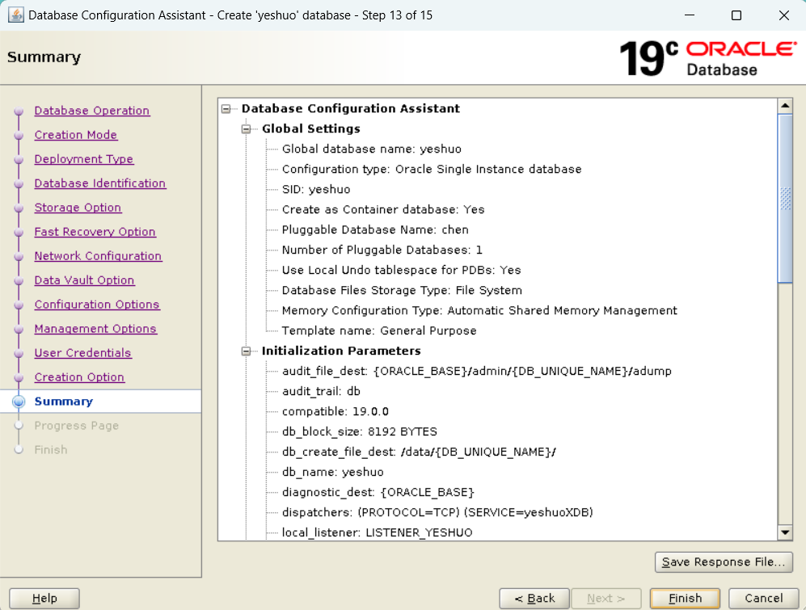Minimize the Database Configuration Assistant window

tap(690, 15)
